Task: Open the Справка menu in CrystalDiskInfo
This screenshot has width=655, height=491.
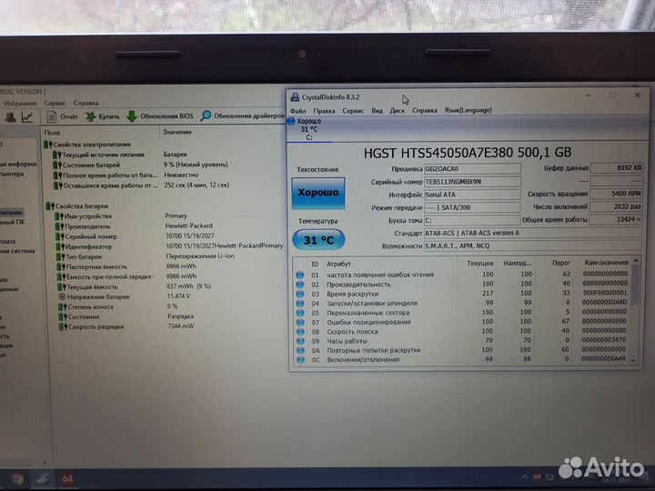Action: point(425,110)
